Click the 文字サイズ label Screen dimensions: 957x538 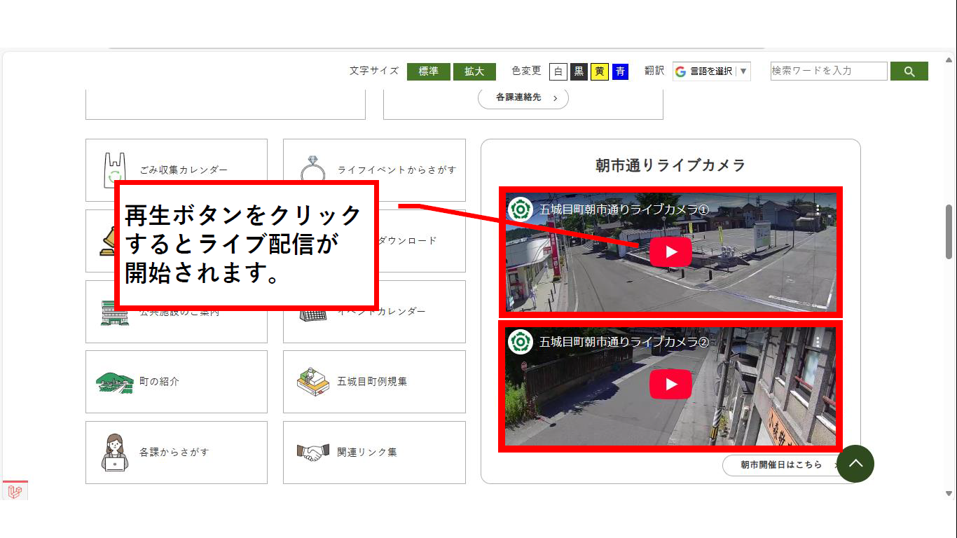(374, 71)
